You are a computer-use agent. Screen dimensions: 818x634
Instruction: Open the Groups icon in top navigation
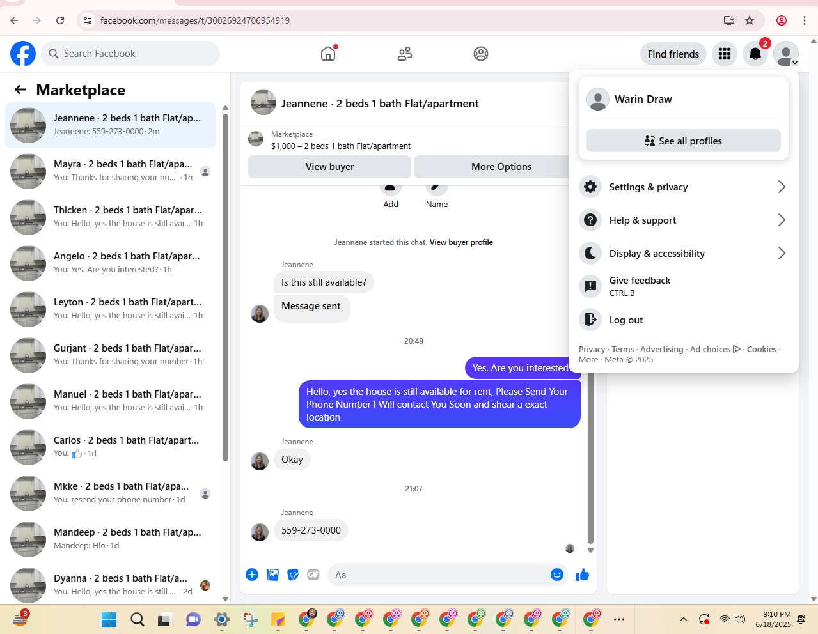[x=481, y=54]
